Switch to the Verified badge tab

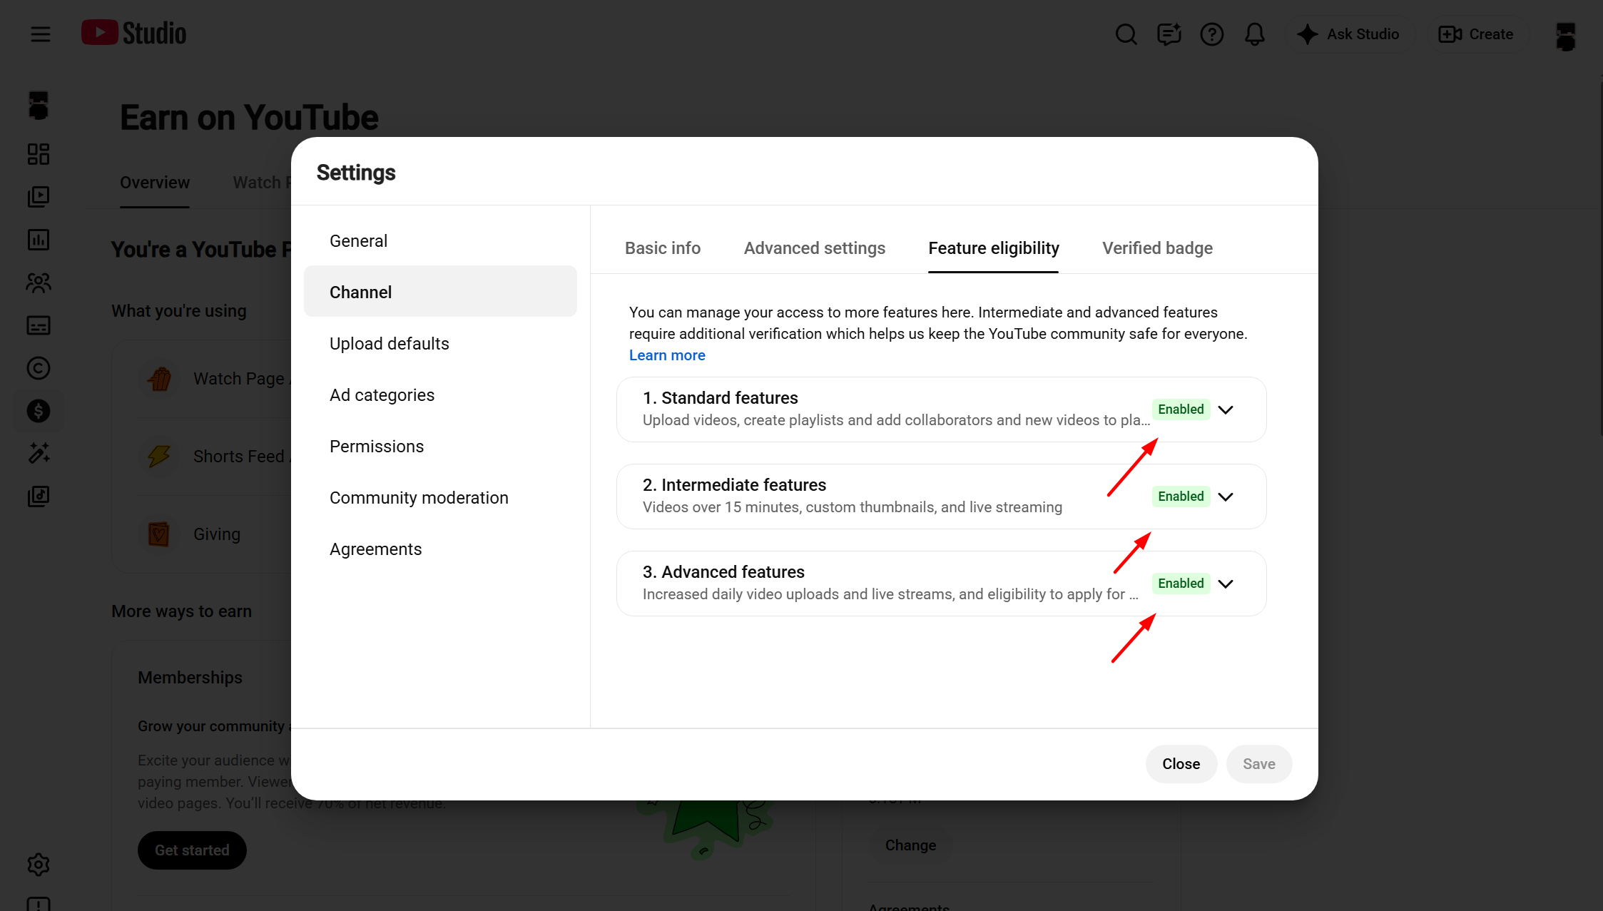click(1157, 248)
